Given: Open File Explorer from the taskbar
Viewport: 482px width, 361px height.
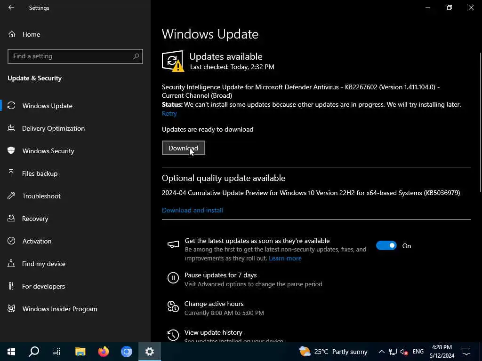Looking at the screenshot, I should point(80,352).
